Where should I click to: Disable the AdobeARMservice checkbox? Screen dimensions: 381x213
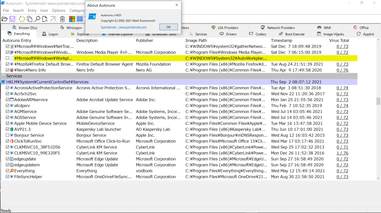pos(7,100)
